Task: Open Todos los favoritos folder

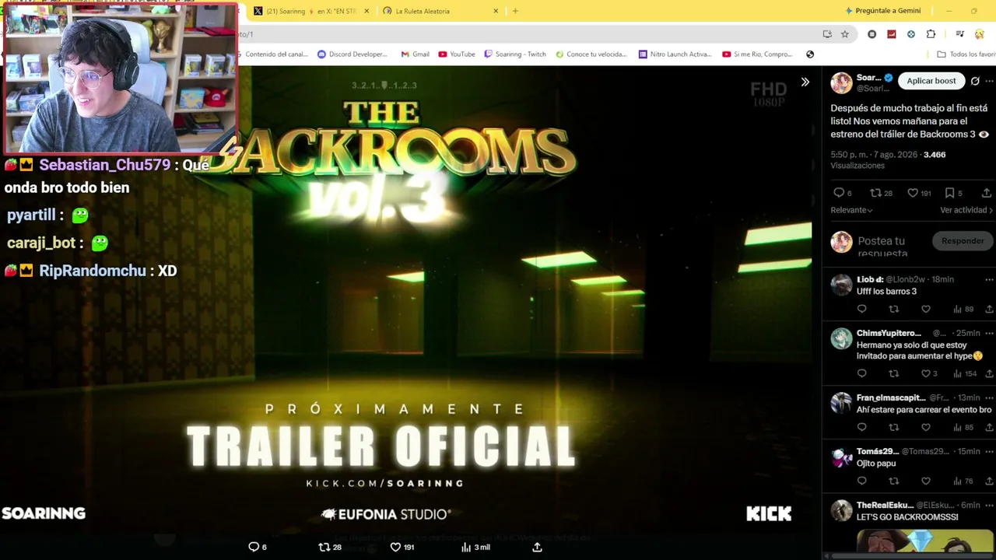Action: 966,54
